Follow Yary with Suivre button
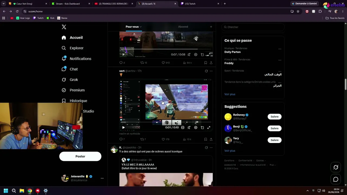347x195 pixels. pos(274,140)
